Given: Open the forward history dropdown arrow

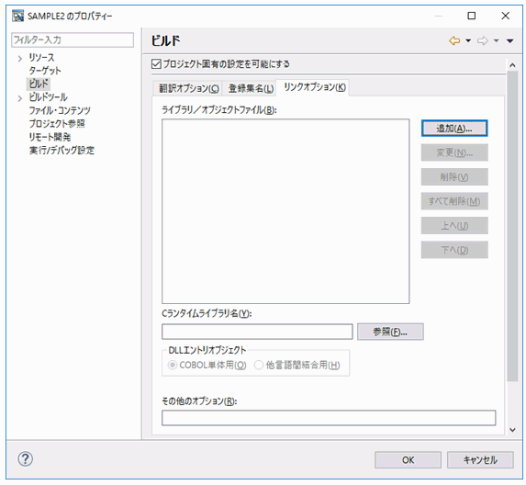Looking at the screenshot, I should [496, 41].
